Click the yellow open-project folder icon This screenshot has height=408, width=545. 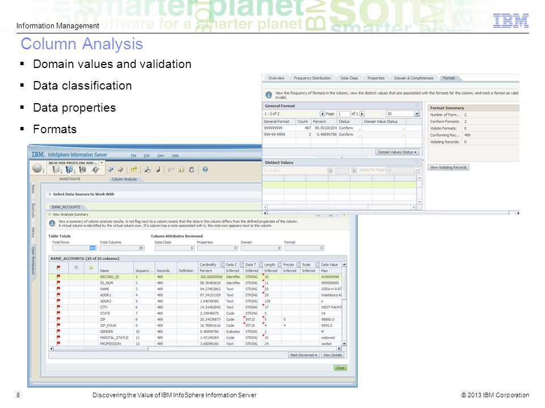click(134, 169)
